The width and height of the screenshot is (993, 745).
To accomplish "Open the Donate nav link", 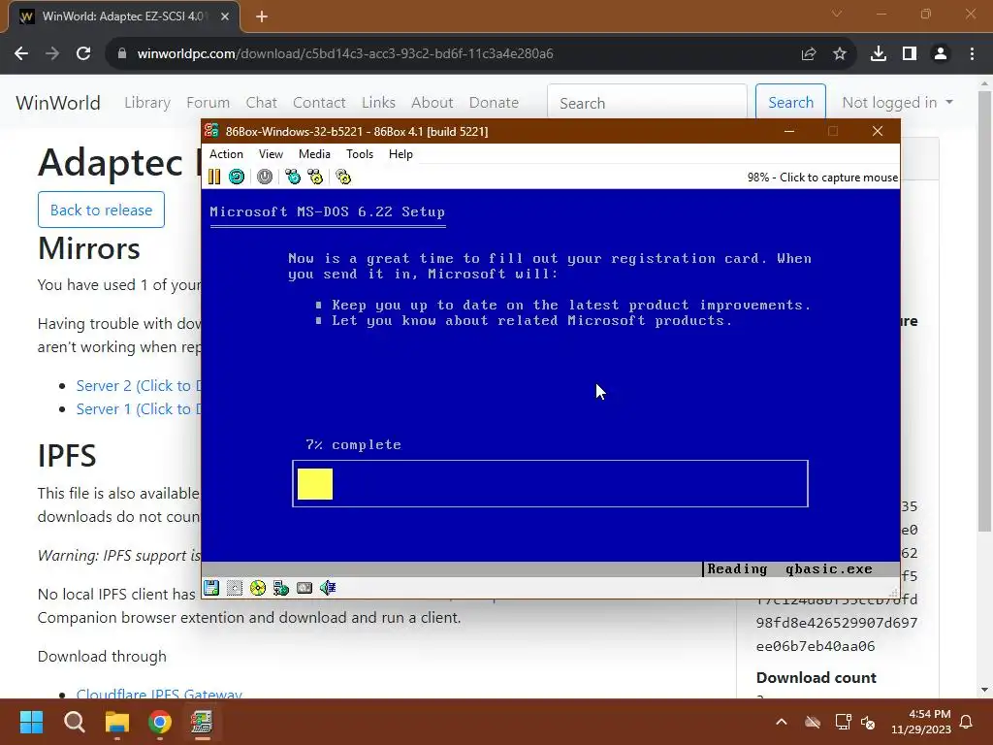I will pyautogui.click(x=494, y=103).
